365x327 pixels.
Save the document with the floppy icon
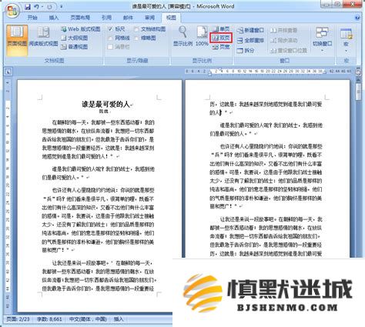click(x=28, y=6)
